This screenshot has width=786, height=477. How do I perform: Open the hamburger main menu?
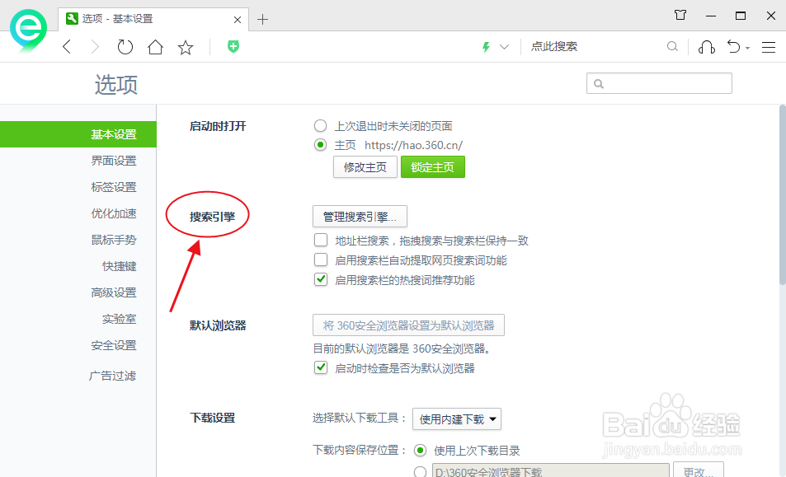coord(769,47)
